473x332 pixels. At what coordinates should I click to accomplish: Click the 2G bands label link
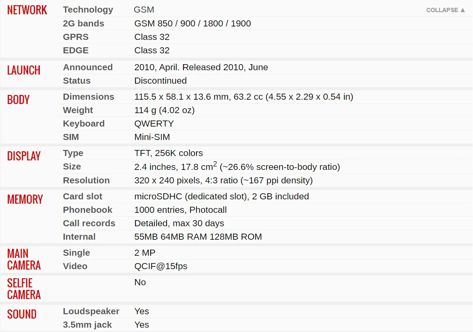click(x=83, y=23)
